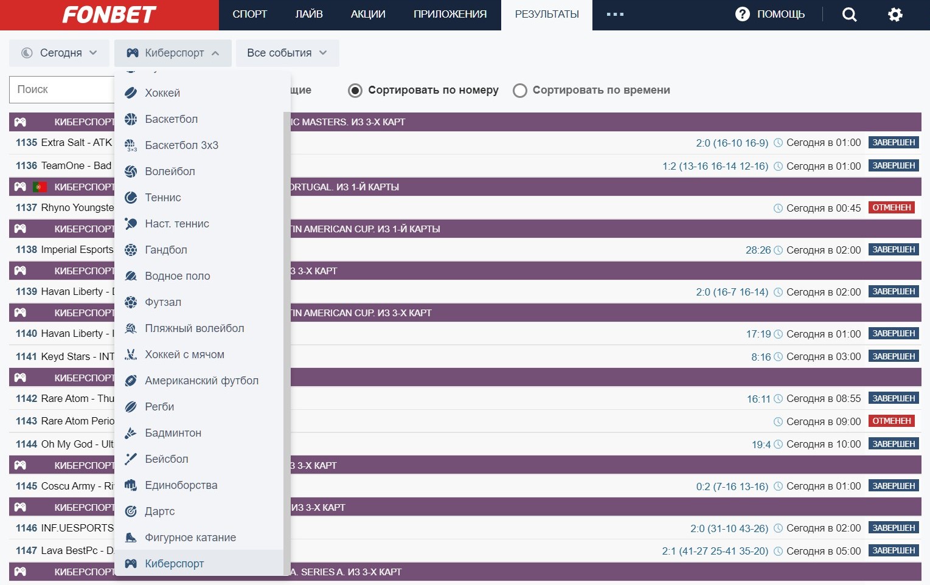Open the АКЦИИ tab
Image resolution: width=930 pixels, height=585 pixels.
click(x=368, y=15)
